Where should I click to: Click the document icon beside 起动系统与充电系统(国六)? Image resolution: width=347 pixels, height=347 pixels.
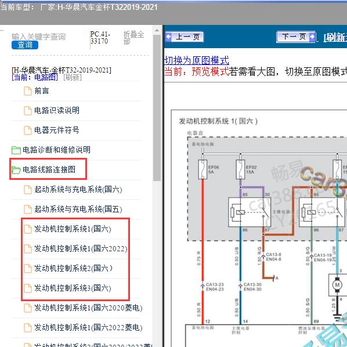28,190
